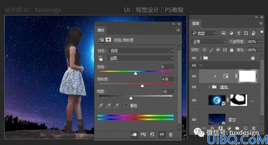Collapse Properties panel with double-arrow
This screenshot has width=268, height=145.
click(x=174, y=24)
